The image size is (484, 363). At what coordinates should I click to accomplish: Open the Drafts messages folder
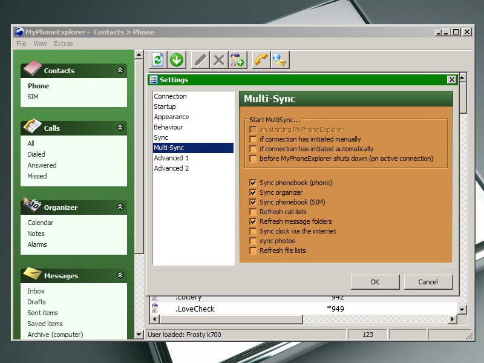[36, 301]
